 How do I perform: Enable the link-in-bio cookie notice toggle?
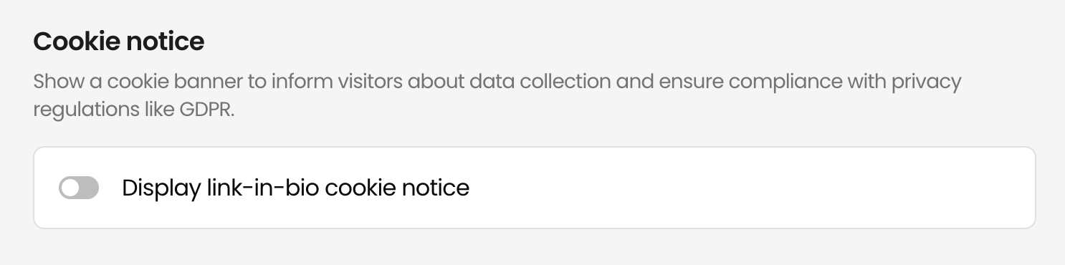(79, 188)
